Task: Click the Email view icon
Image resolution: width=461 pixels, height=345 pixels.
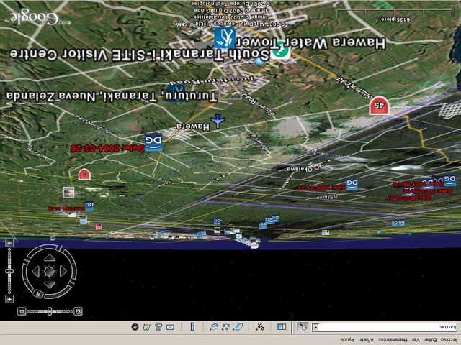Action: (170, 327)
